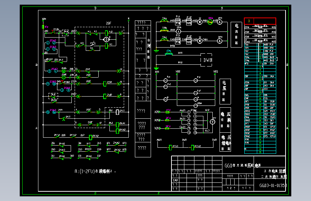Click the green COSφ meter circle
This screenshot has width=311, height=201.
click(x=210, y=22)
